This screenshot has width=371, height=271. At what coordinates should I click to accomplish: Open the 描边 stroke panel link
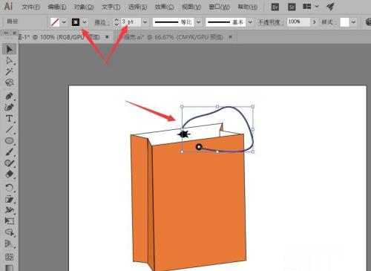click(102, 22)
